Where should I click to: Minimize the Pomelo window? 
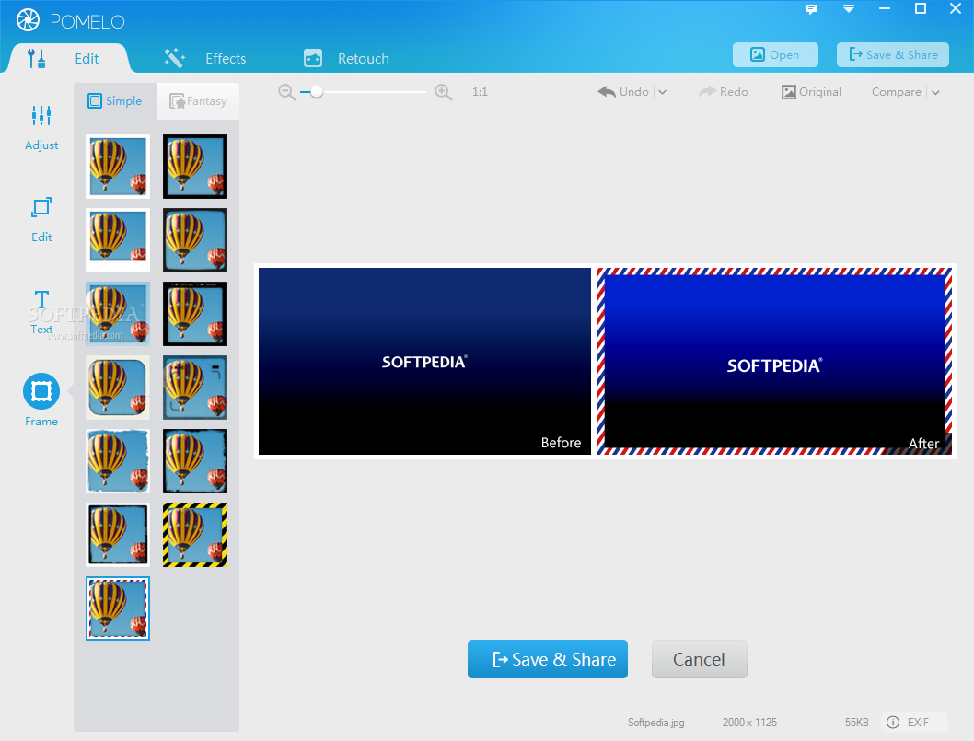click(x=885, y=8)
